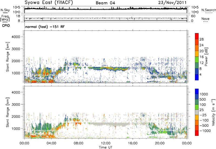The width and height of the screenshot is (216, 149).
Task: Click the Power color bar segment between 24 and 28
Action: (x=197, y=42)
